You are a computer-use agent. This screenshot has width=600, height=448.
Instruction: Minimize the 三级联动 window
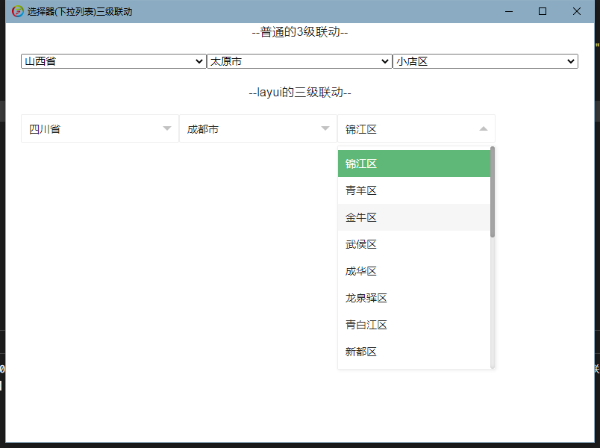508,11
